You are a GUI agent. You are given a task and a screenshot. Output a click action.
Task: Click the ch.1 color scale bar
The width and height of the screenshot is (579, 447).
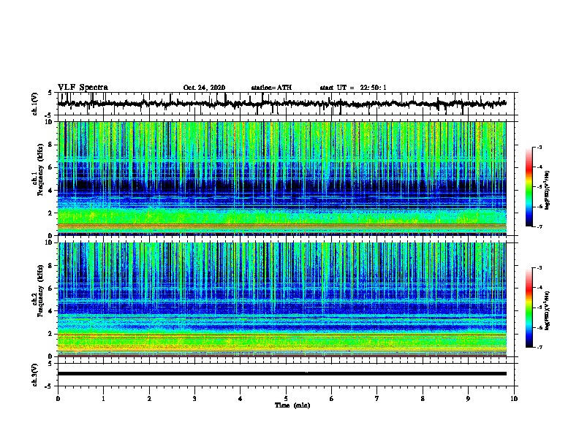click(529, 187)
